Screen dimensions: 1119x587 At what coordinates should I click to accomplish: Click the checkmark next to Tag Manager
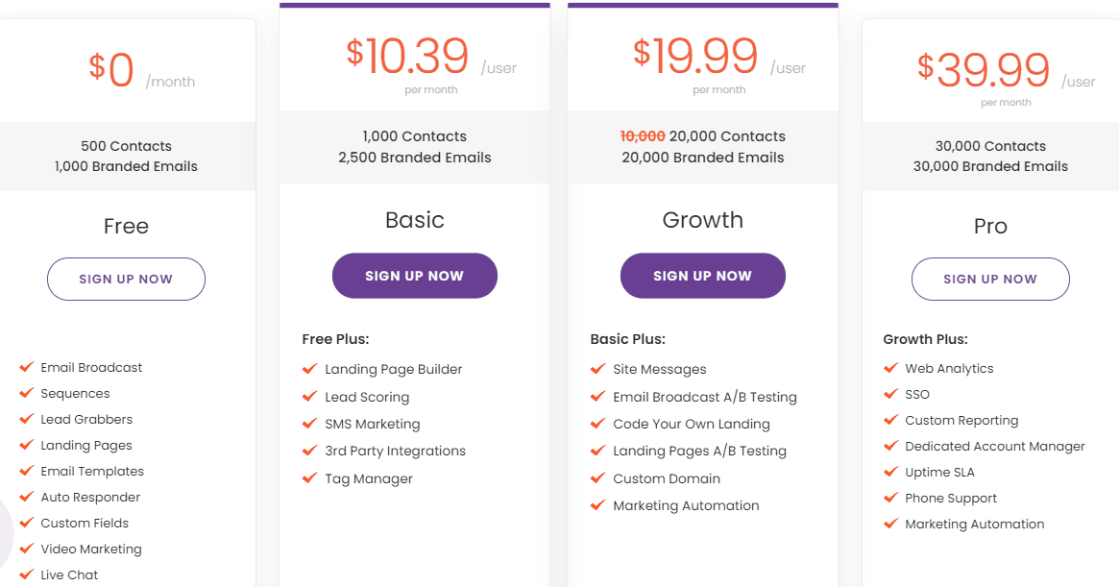tap(309, 478)
